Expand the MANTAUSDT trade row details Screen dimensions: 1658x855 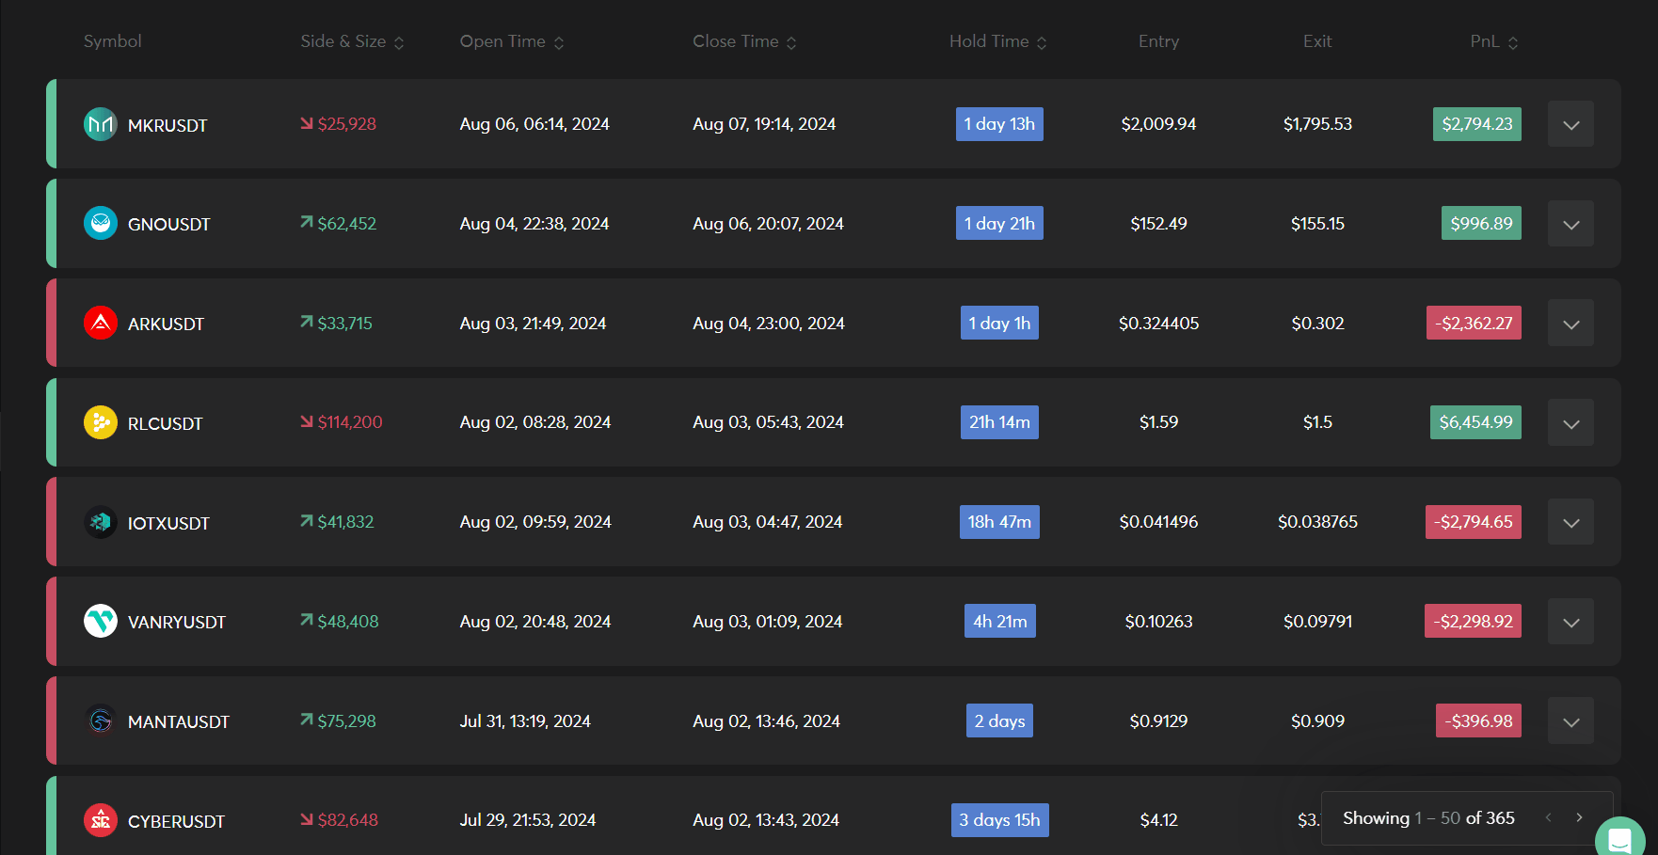click(x=1570, y=721)
